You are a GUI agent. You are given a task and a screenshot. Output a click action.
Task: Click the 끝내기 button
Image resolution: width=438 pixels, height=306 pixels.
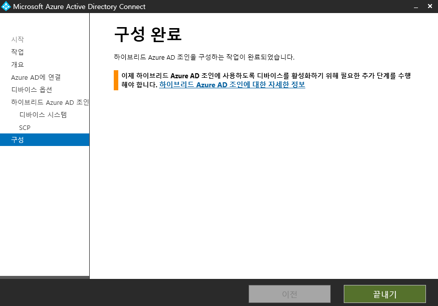pyautogui.click(x=385, y=294)
